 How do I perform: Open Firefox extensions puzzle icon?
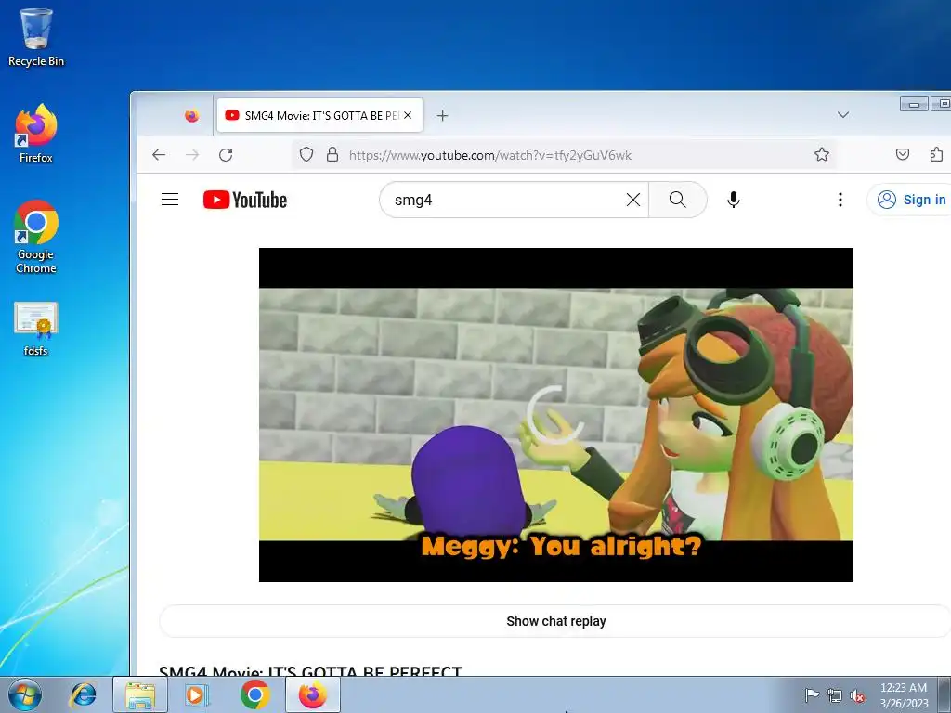[x=936, y=155]
